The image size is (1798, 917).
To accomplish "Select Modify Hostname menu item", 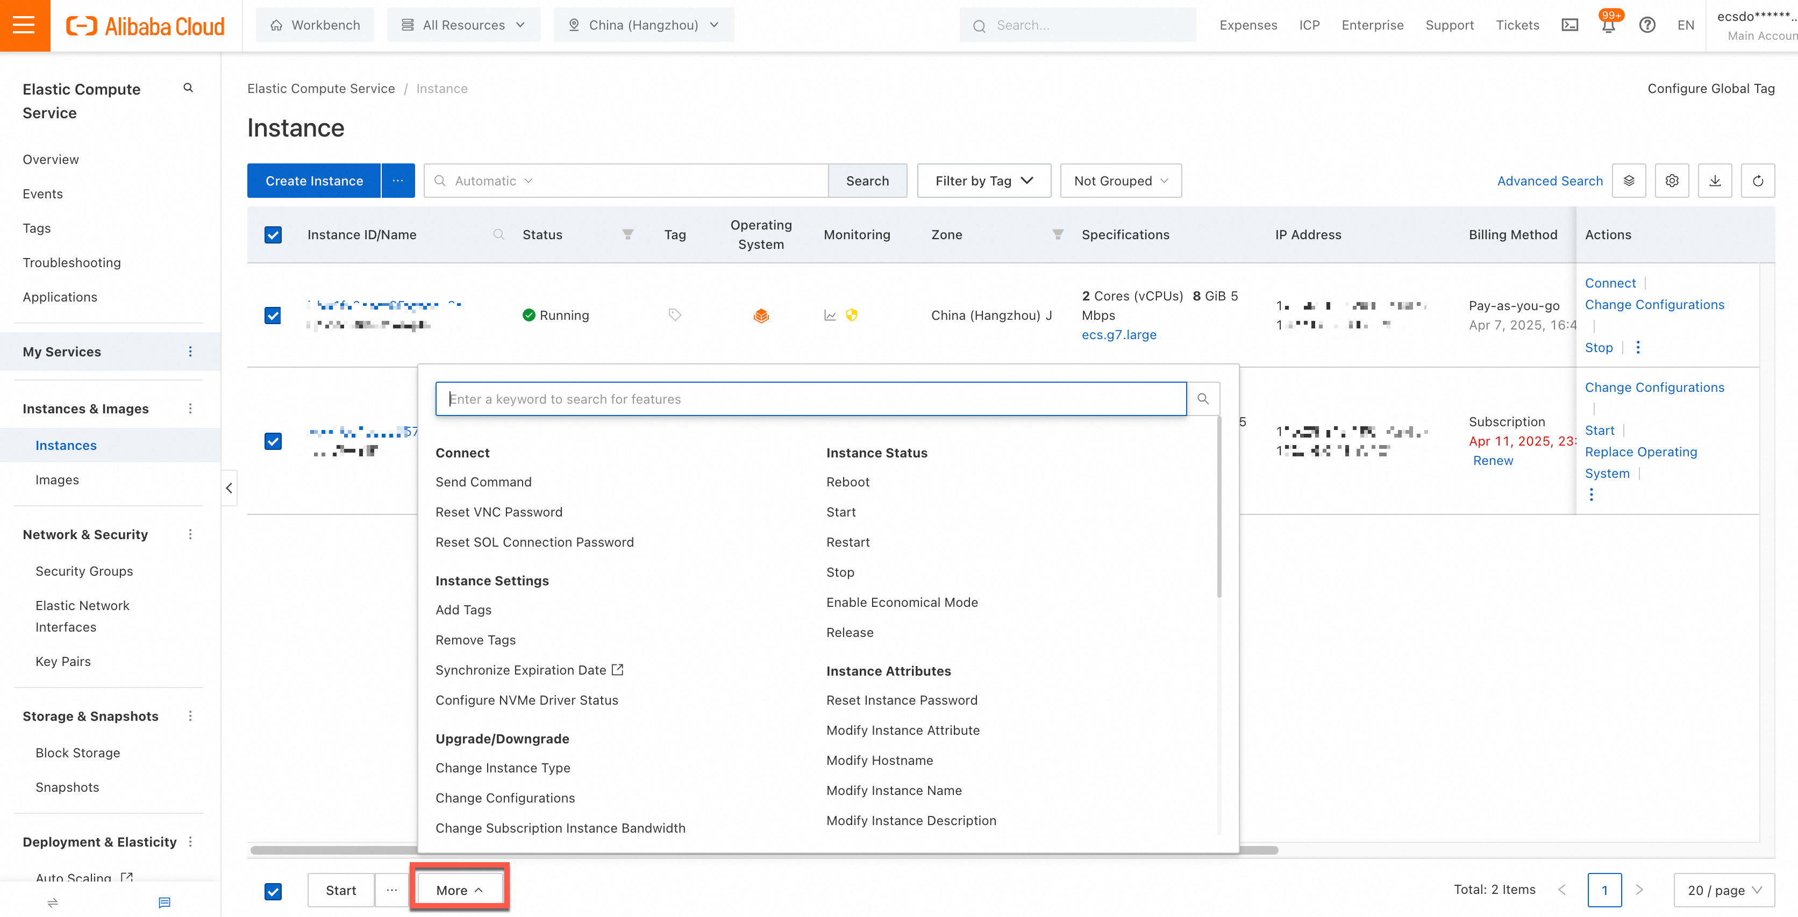I will pos(880,760).
